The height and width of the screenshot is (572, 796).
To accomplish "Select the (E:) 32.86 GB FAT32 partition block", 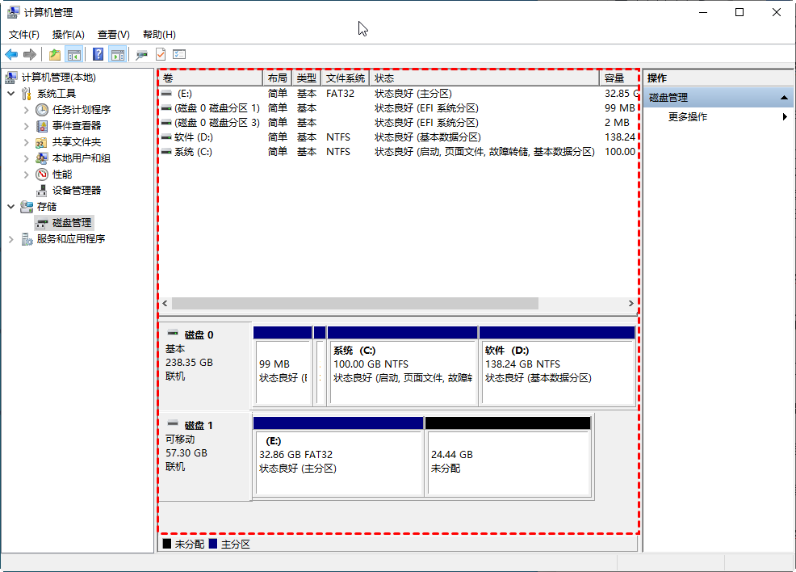I will click(x=338, y=456).
